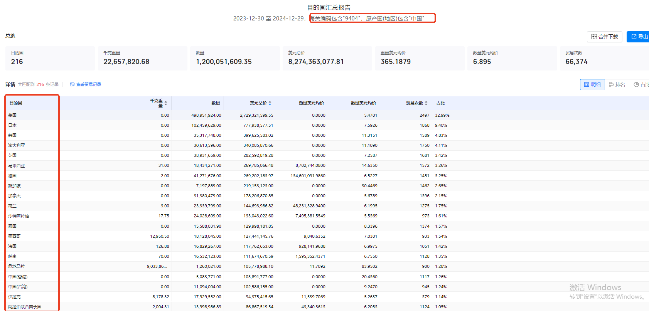Click the 目的国 216 summary card
Viewport: 649px width, 311px height.
coord(50,58)
